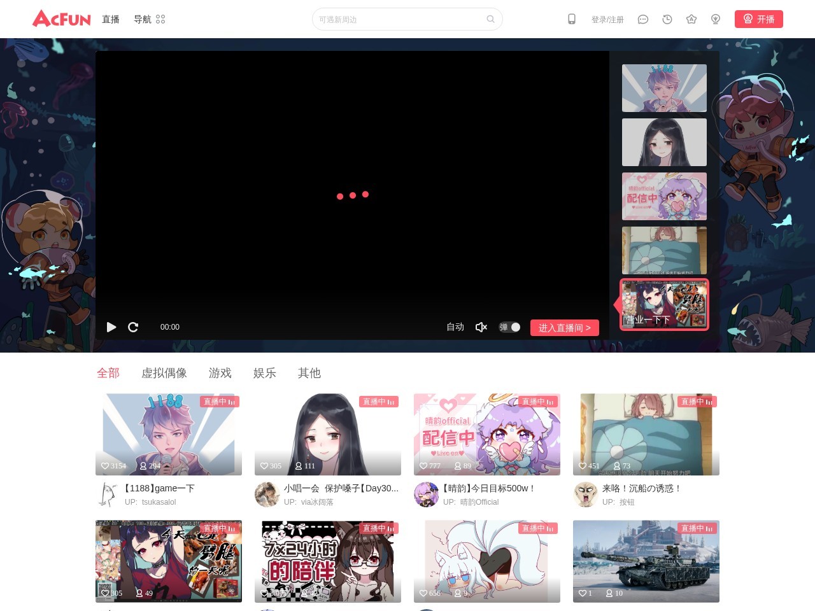The height and width of the screenshot is (611, 815).
Task: Click the 【晴韵】今日目标500w！ title
Action: pos(489,488)
